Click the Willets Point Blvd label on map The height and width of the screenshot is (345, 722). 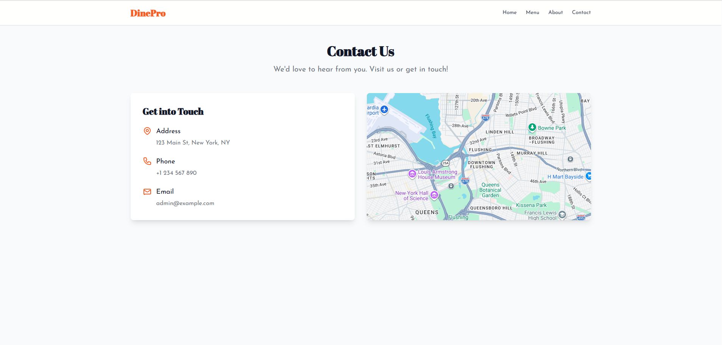pos(521,112)
